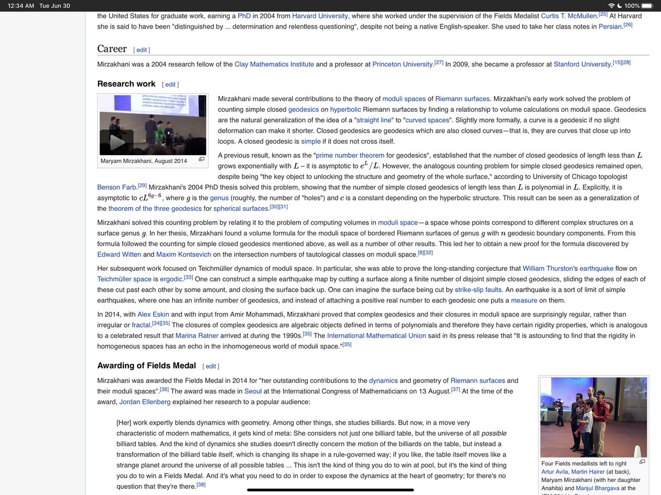Image resolution: width=661 pixels, height=495 pixels.
Task: Visit the Alex Eskin link
Action: (153, 314)
